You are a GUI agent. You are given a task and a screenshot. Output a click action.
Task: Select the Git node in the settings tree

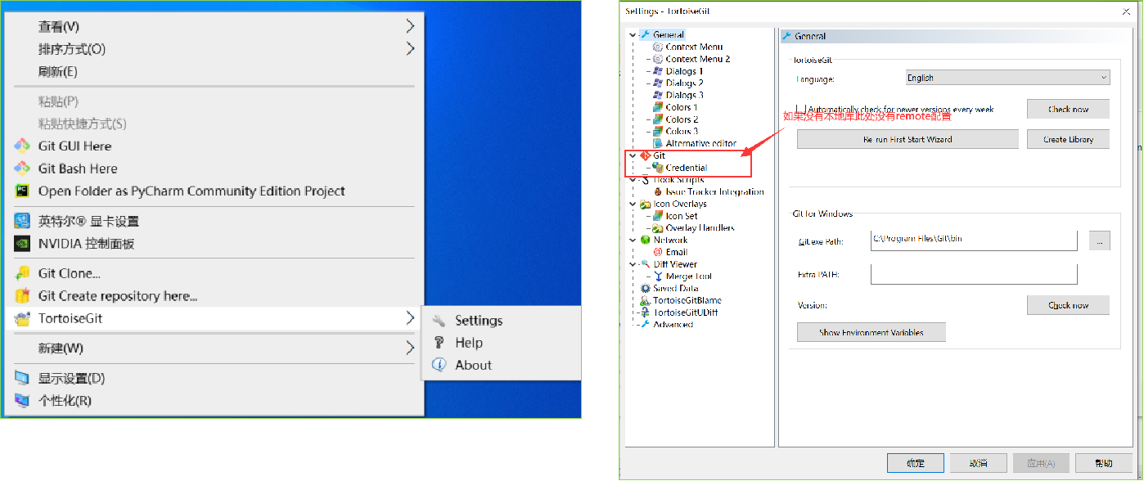click(659, 155)
